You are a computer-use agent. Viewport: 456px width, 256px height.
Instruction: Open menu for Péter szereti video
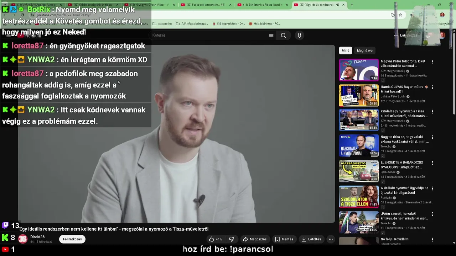(432, 214)
